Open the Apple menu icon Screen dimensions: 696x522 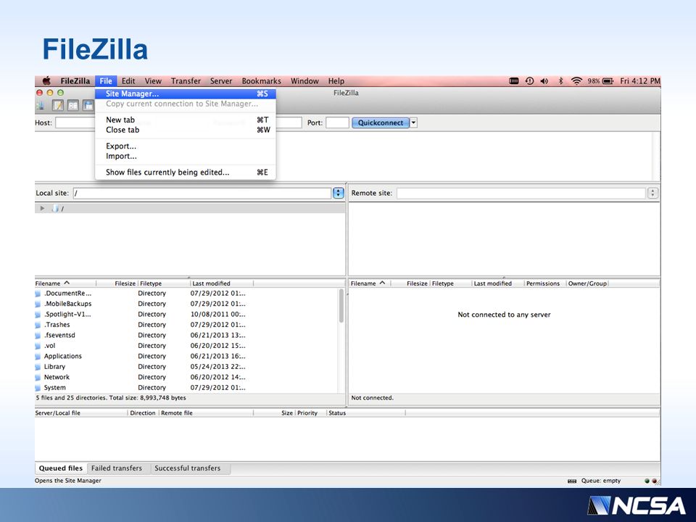coord(46,80)
